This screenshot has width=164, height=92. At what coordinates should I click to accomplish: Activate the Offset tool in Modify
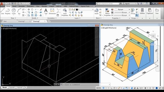click(x=41, y=15)
